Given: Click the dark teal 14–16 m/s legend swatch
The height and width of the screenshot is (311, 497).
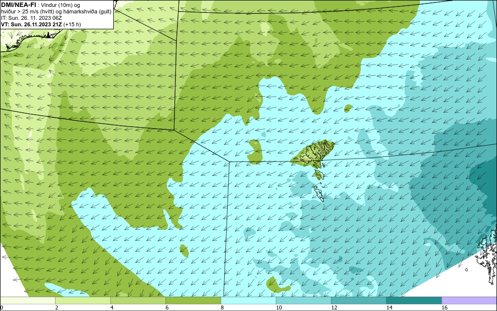Looking at the screenshot, I should click(x=414, y=300).
